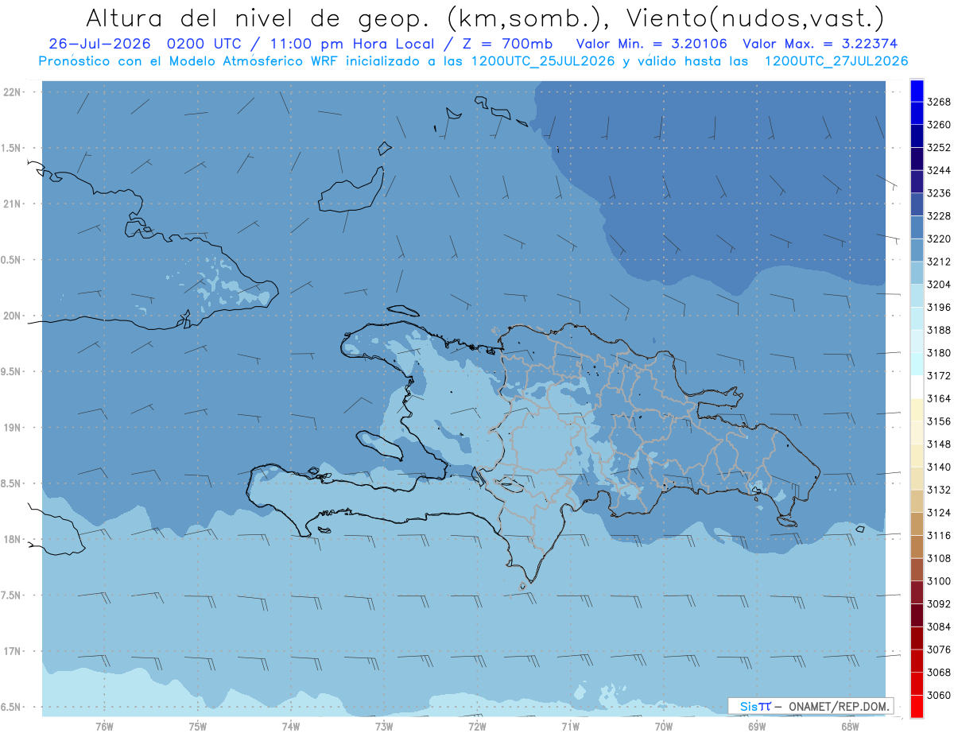Viewport: 954px width, 737px height.
Task: Click the legend value '3268'
Action: [938, 102]
